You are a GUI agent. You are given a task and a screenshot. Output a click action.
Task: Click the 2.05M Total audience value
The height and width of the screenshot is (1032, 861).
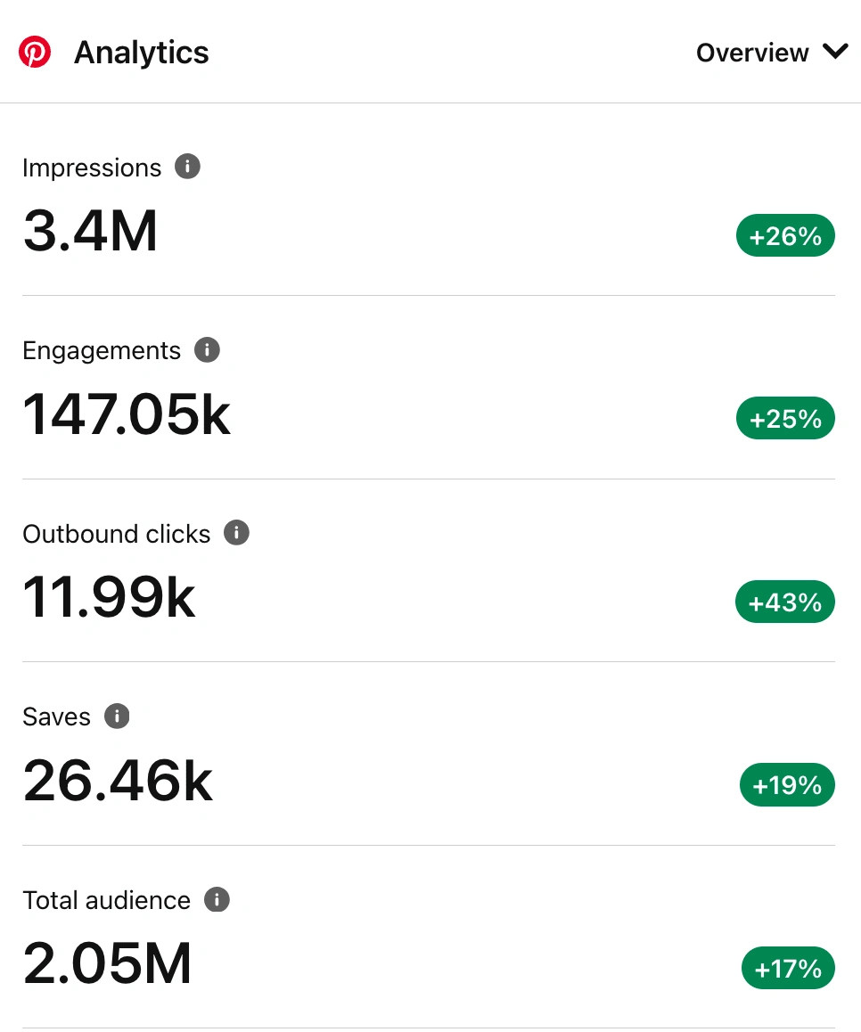pyautogui.click(x=107, y=964)
